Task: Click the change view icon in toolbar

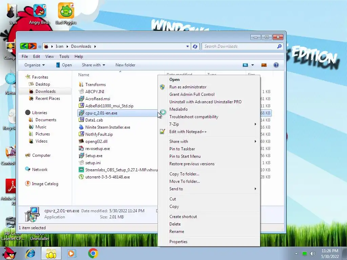Action: click(x=245, y=65)
